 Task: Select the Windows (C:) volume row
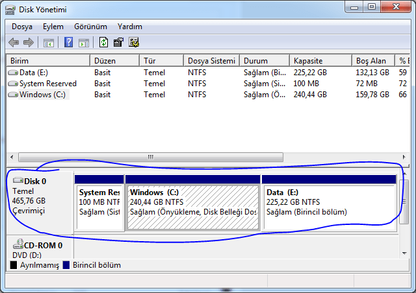[x=208, y=95]
